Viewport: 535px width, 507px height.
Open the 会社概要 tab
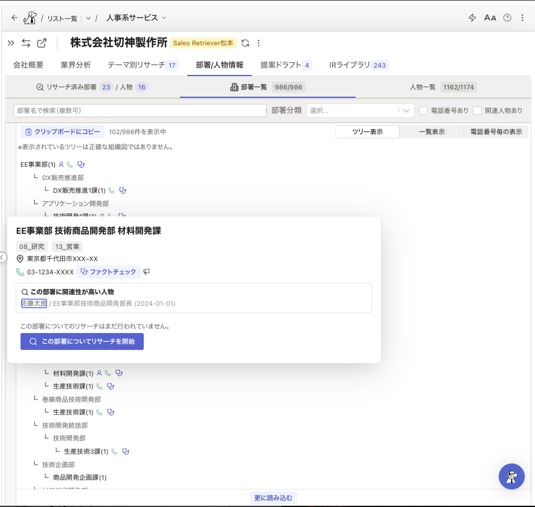click(x=28, y=65)
